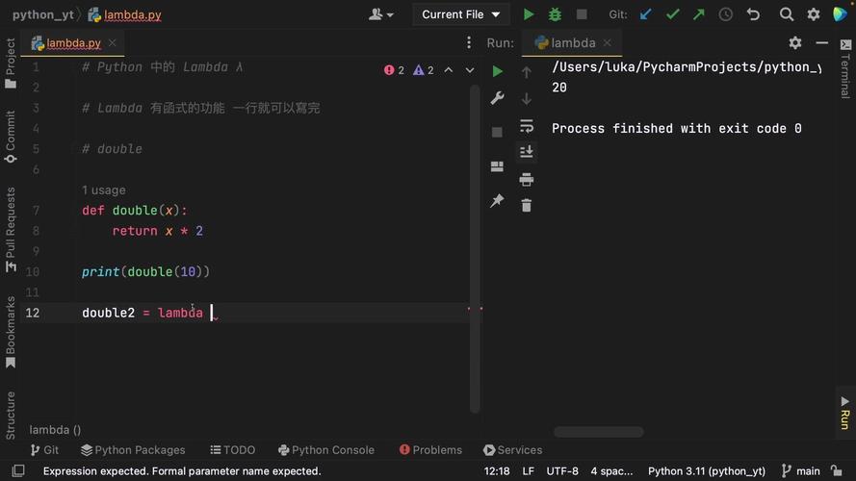This screenshot has width=856, height=481.
Task: Open line:column 12:18 go-to-line widget
Action: point(497,471)
